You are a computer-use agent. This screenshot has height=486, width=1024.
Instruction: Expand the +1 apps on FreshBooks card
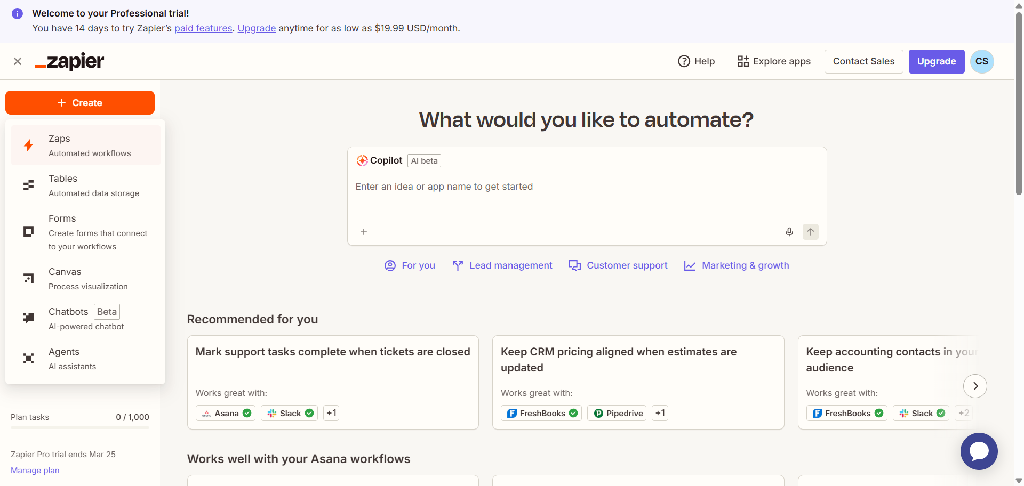pos(660,413)
